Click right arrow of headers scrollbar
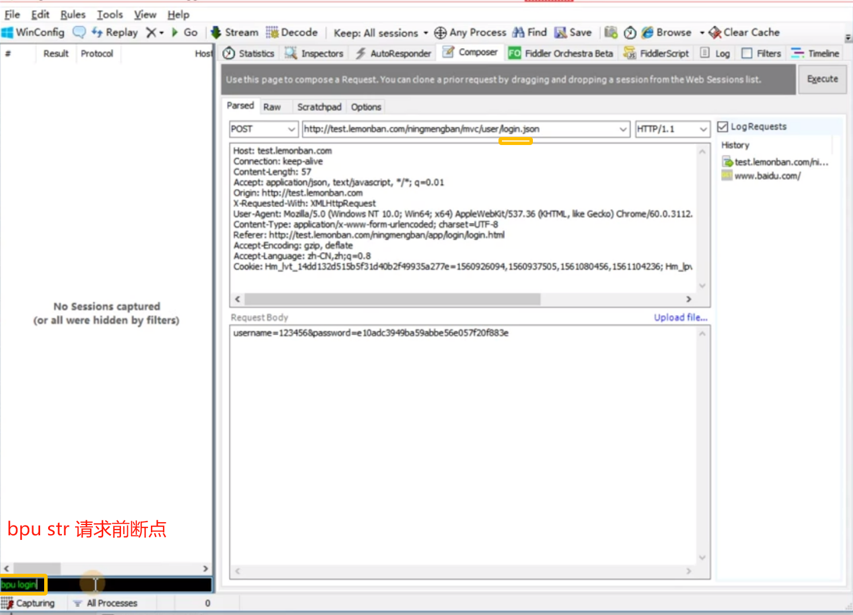 [x=689, y=299]
